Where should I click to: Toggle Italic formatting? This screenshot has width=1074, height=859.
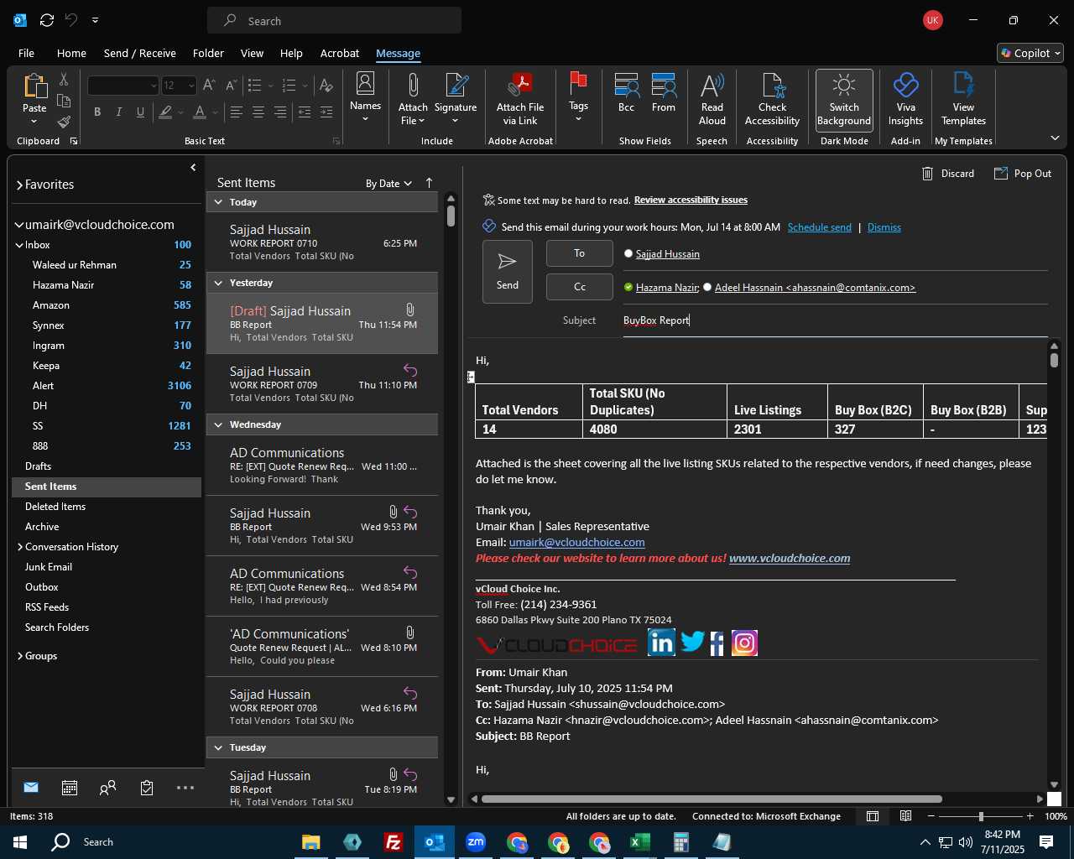pyautogui.click(x=118, y=112)
